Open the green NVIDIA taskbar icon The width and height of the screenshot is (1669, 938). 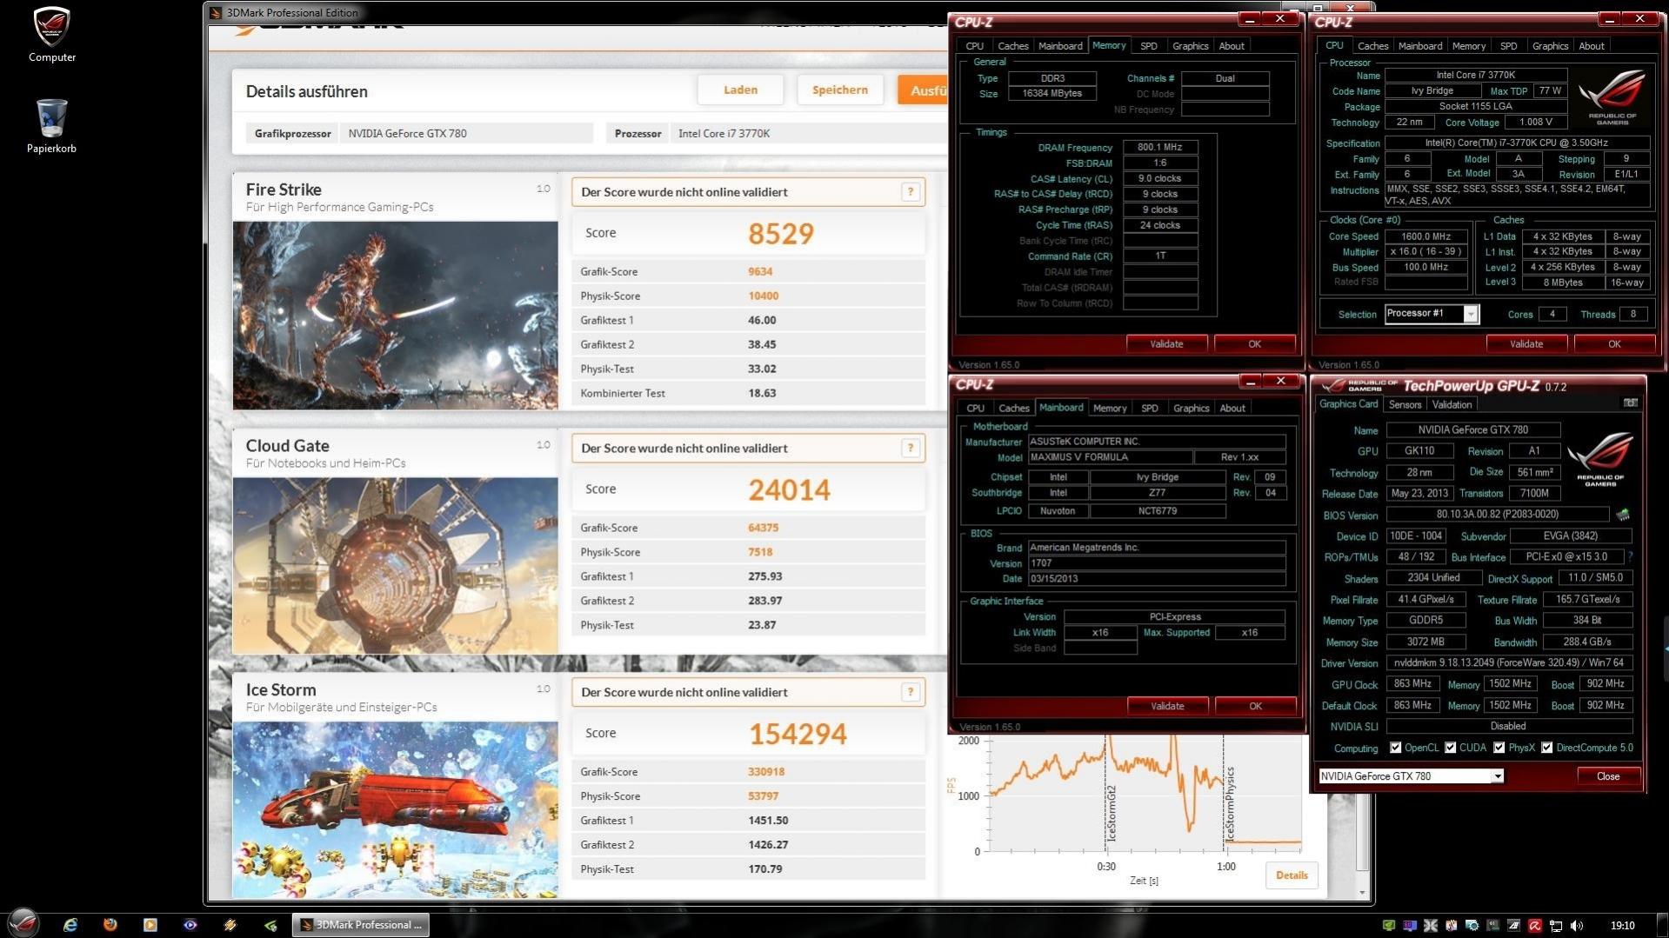(270, 925)
